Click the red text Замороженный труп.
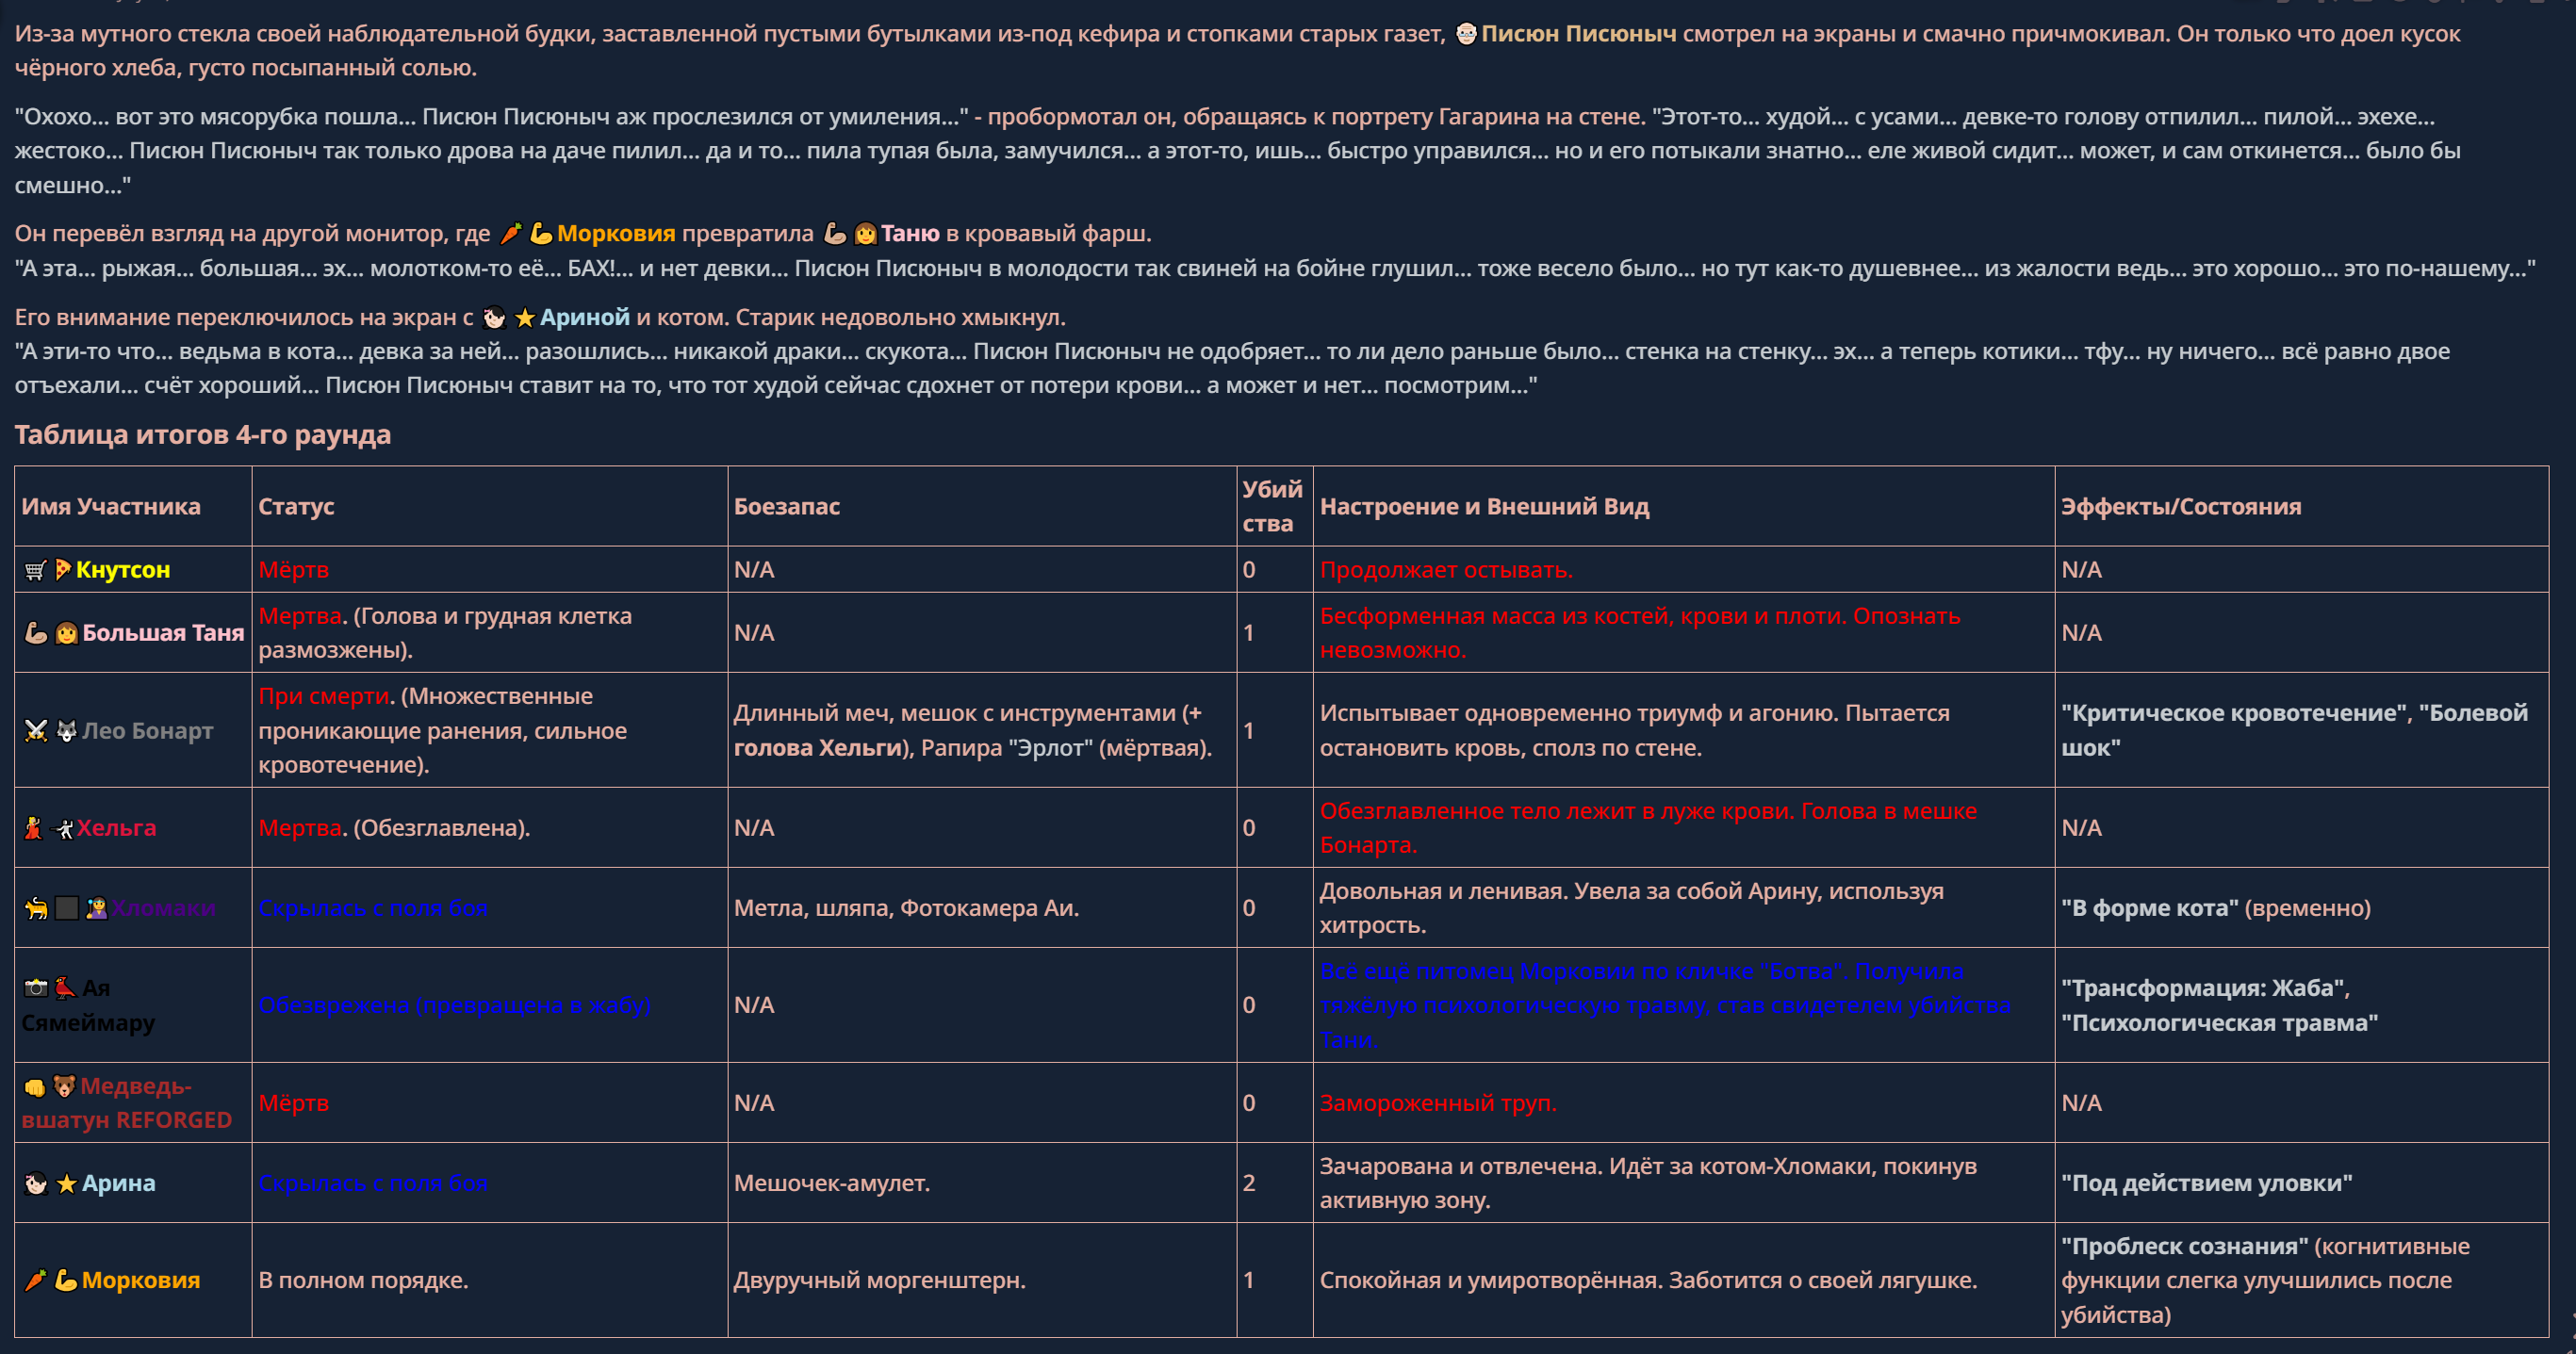Image resolution: width=2576 pixels, height=1354 pixels. click(1438, 1103)
